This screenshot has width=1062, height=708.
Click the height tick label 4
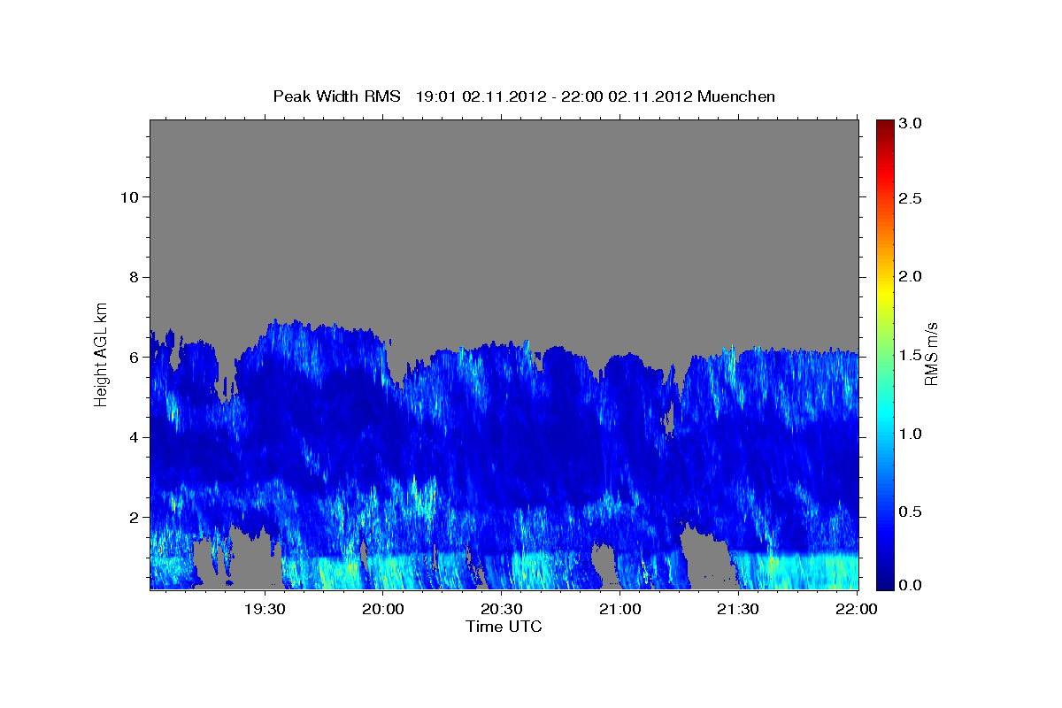(134, 437)
